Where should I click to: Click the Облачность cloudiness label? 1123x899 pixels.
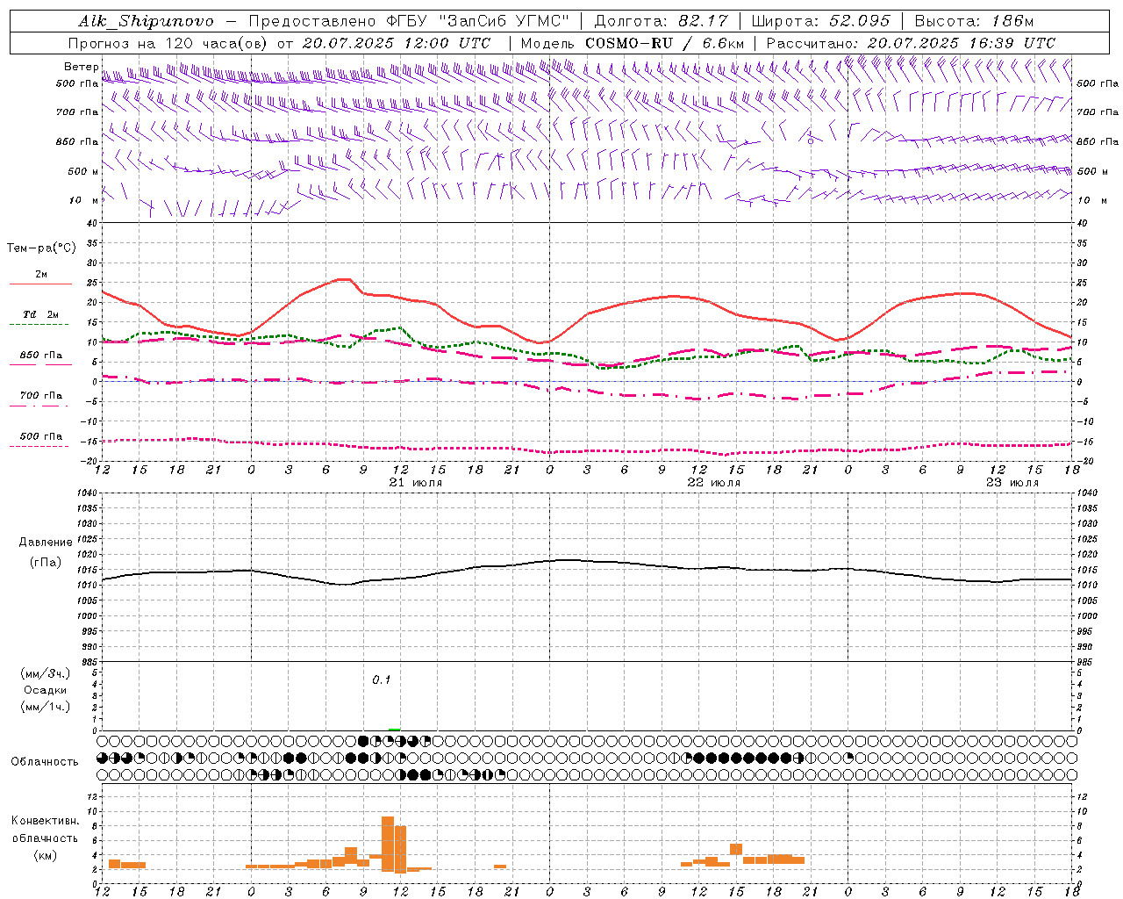tap(45, 762)
